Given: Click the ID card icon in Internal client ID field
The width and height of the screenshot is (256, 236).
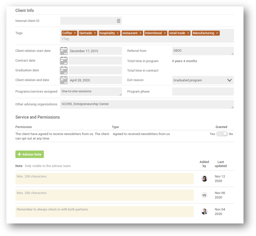Looking at the screenshot, I should coord(119,21).
